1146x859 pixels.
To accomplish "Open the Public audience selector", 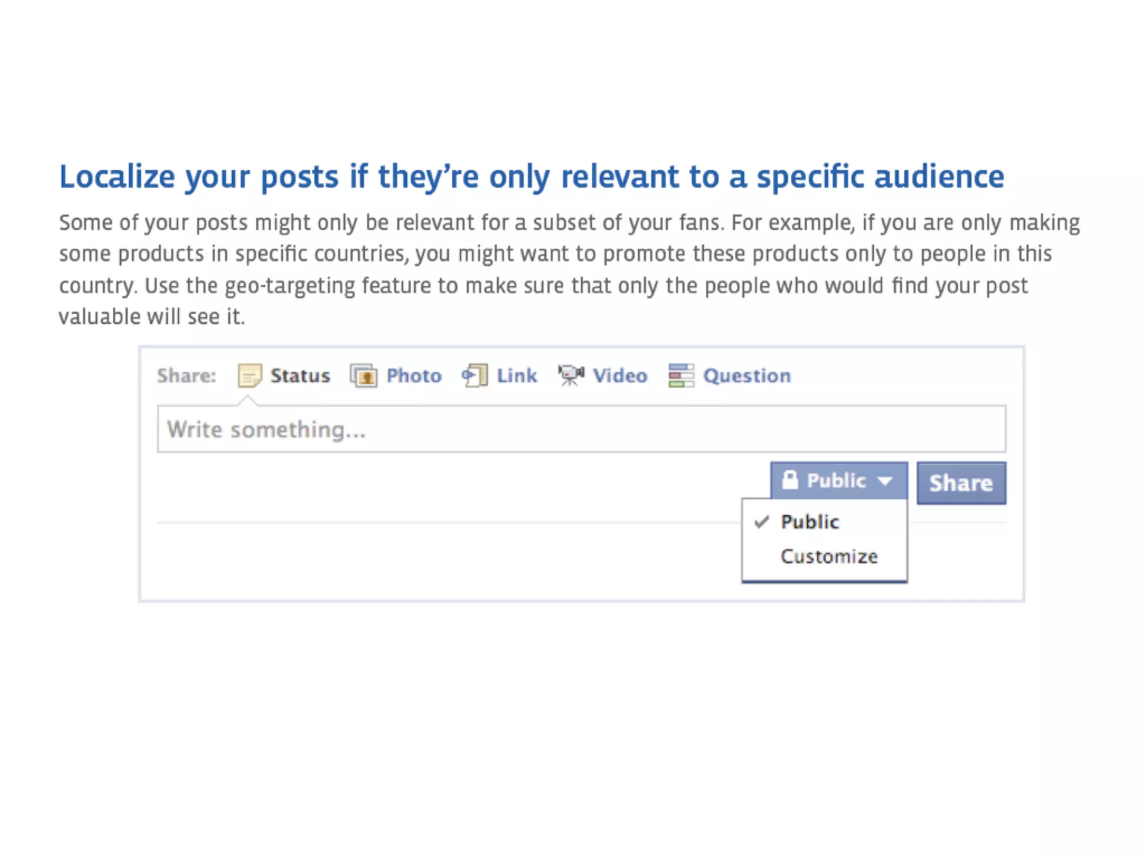I will (838, 480).
